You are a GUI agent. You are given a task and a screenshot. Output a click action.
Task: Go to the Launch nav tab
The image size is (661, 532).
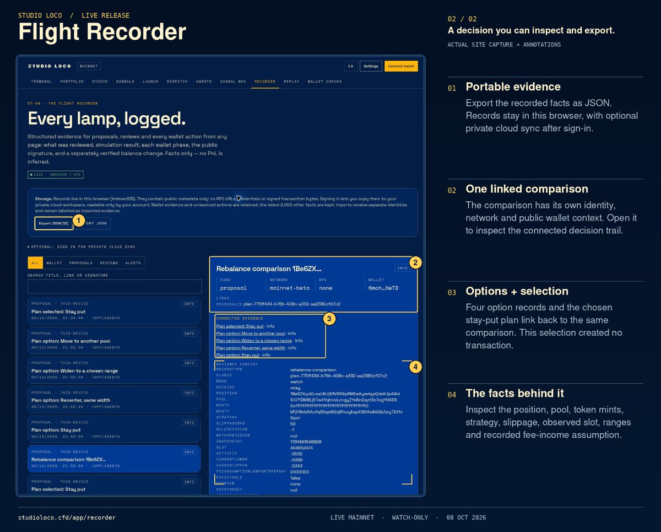coord(150,82)
